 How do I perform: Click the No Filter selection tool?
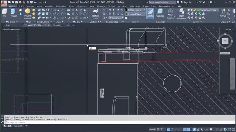[160, 13]
